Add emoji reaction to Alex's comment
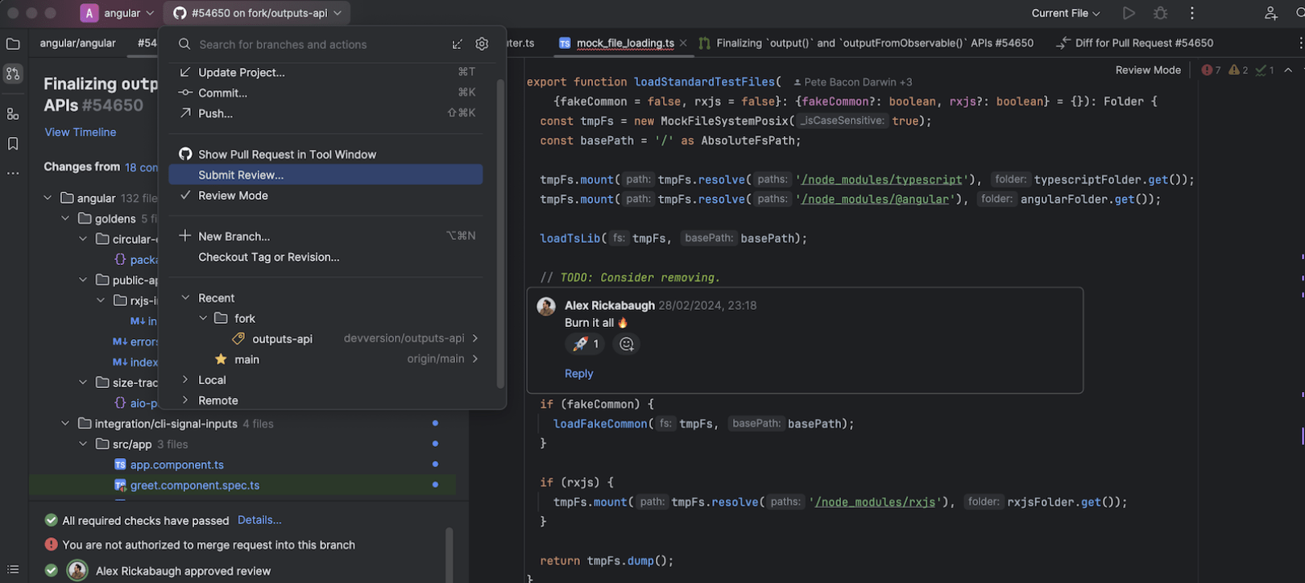1305x583 pixels. click(x=626, y=345)
